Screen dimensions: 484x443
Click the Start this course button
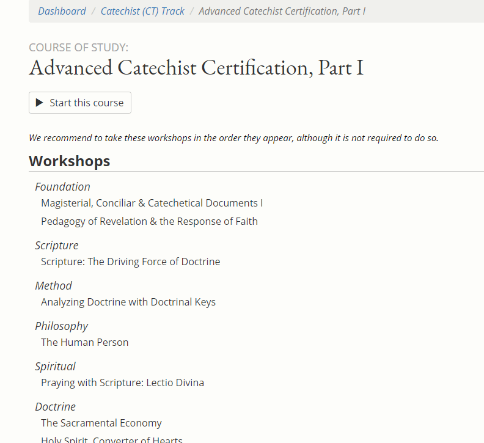click(80, 103)
